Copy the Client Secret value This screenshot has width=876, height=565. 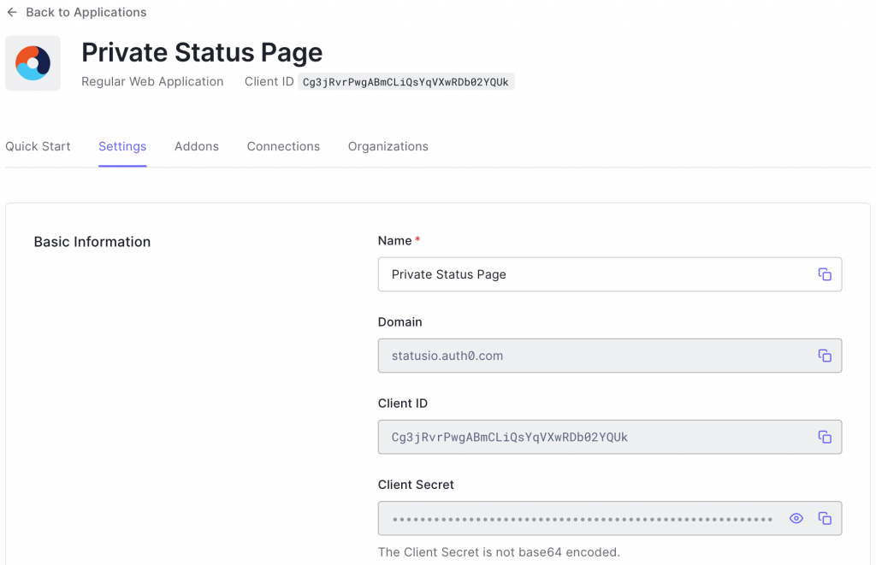pyautogui.click(x=825, y=518)
